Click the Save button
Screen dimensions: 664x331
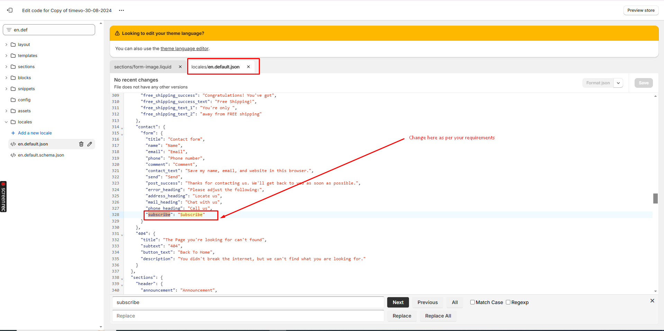(644, 83)
